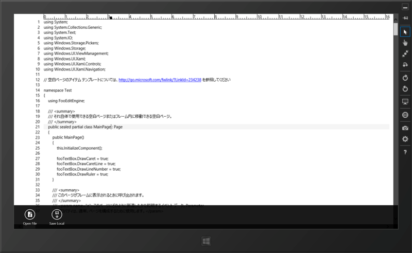This screenshot has width=412, height=253.
Task: Click 'using Windows.UI.Xaml;' on line 8
Action: (65, 59)
